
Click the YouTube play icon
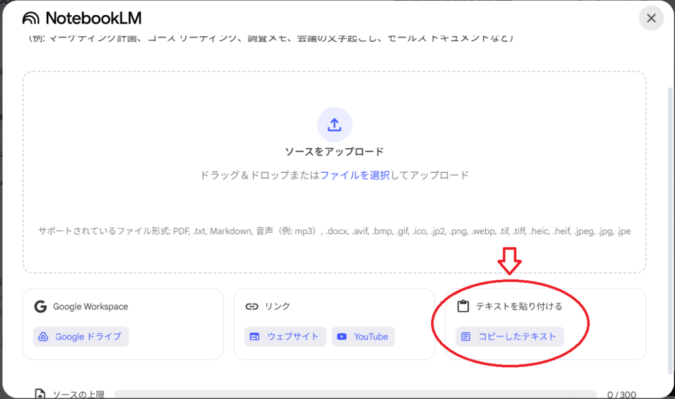(x=341, y=337)
